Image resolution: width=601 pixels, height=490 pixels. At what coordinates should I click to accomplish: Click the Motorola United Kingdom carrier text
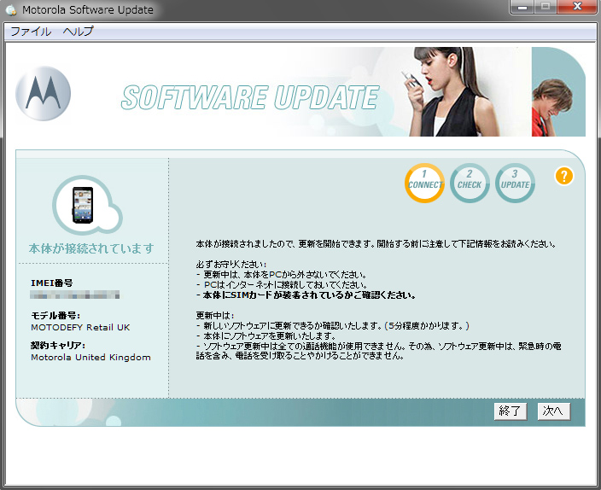click(90, 357)
